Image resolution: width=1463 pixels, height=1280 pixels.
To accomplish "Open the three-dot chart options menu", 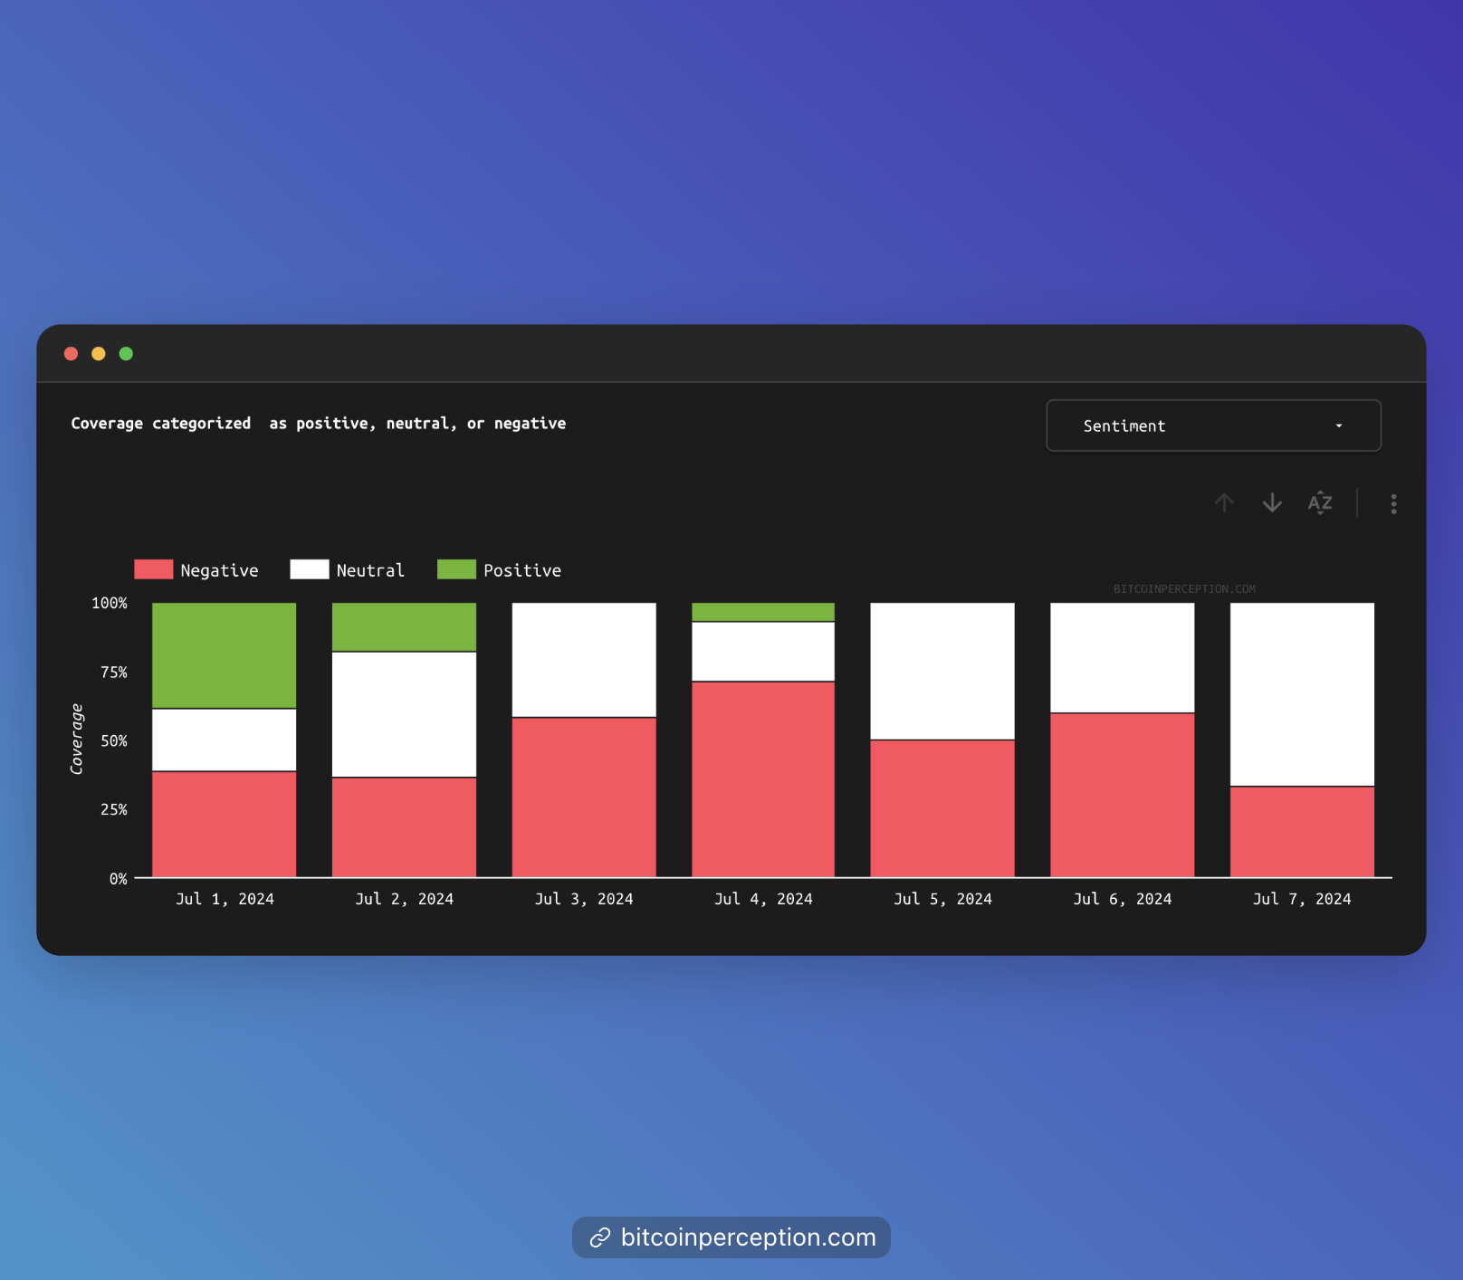I will point(1393,504).
